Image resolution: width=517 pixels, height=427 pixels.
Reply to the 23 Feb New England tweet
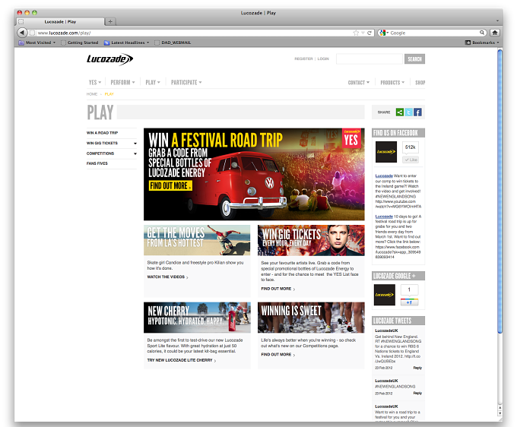[417, 368]
